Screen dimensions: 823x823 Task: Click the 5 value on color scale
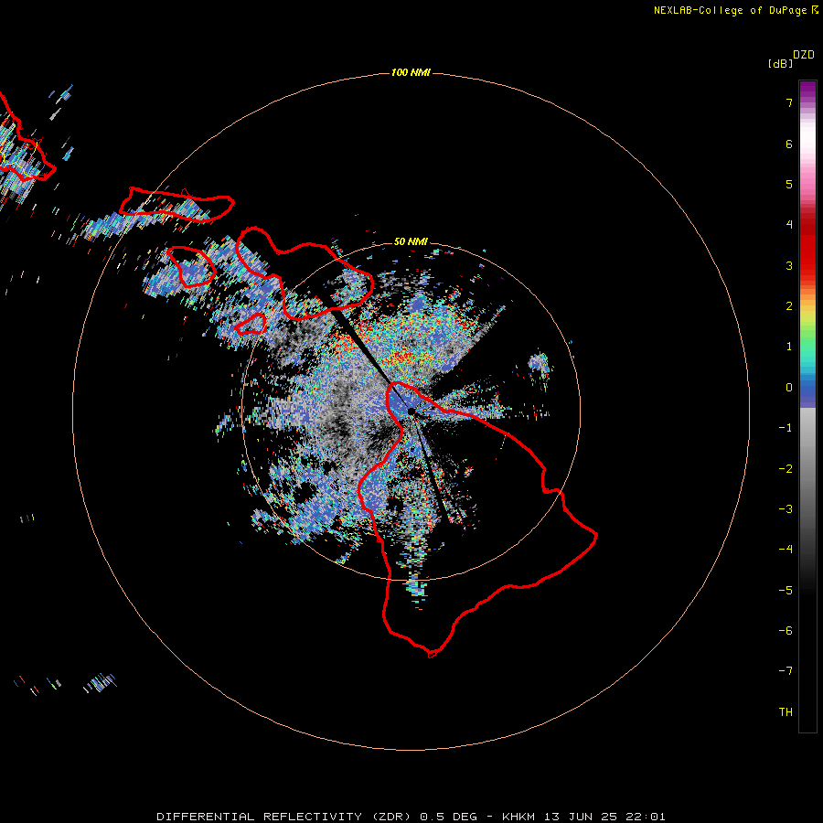(x=789, y=184)
